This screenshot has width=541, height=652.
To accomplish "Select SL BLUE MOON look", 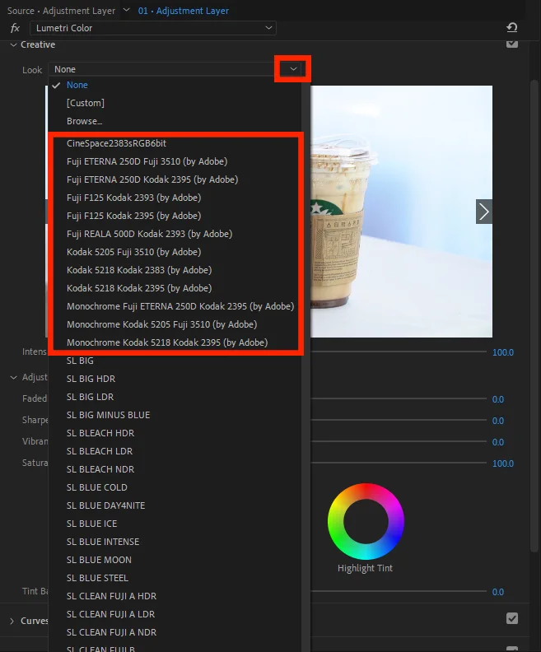I will pyautogui.click(x=175, y=560).
